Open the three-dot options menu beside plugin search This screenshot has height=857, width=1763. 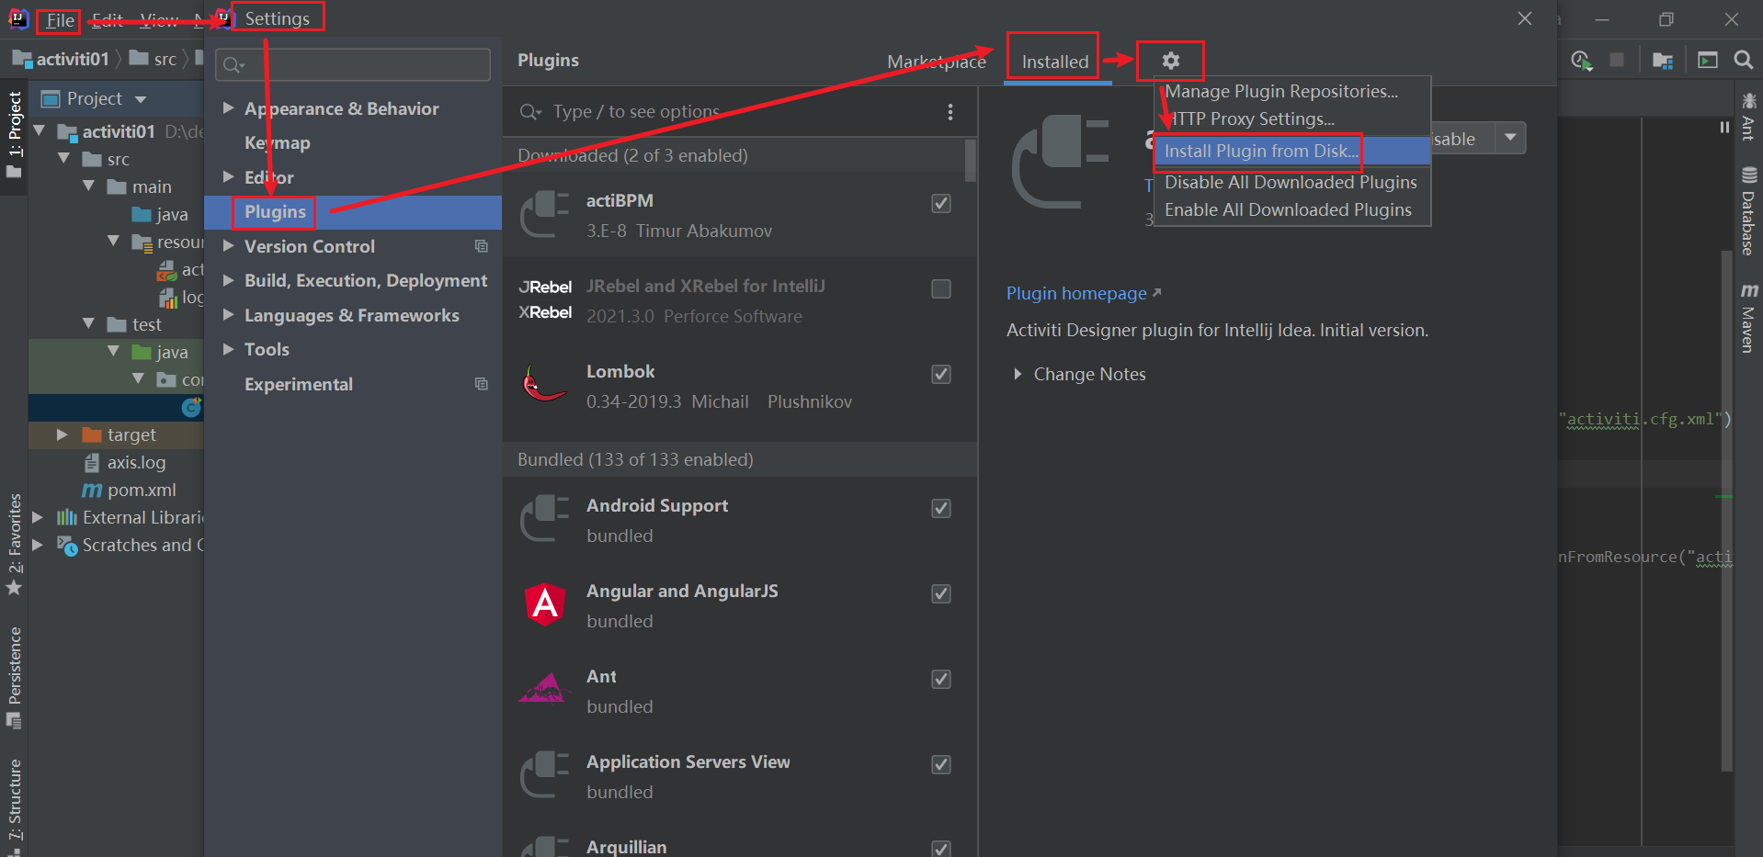950,112
